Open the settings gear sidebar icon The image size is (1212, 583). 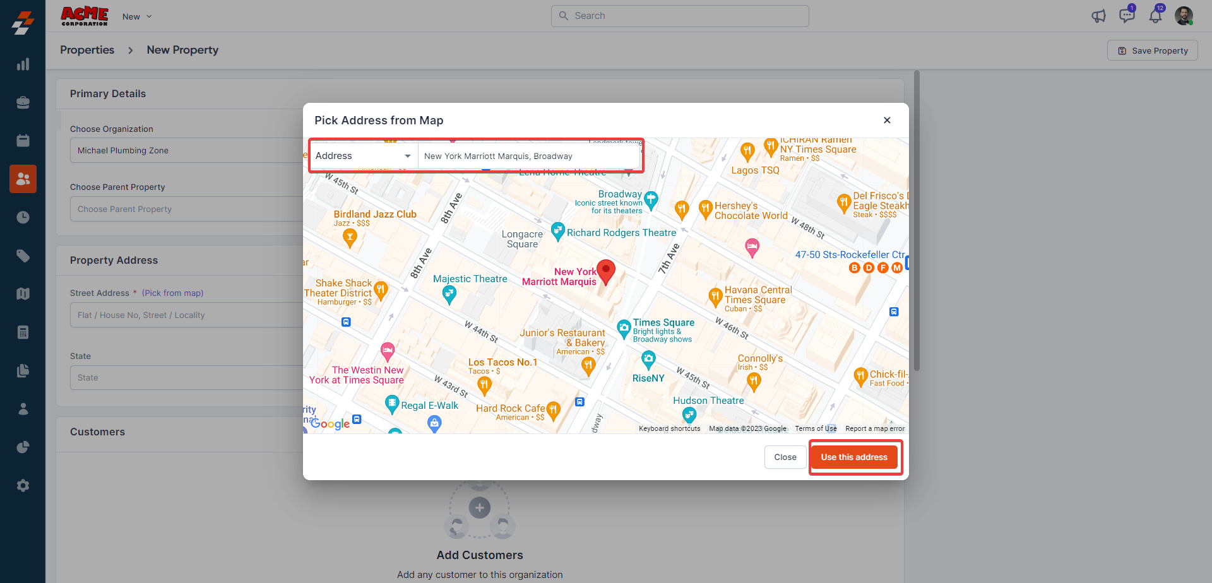click(23, 486)
